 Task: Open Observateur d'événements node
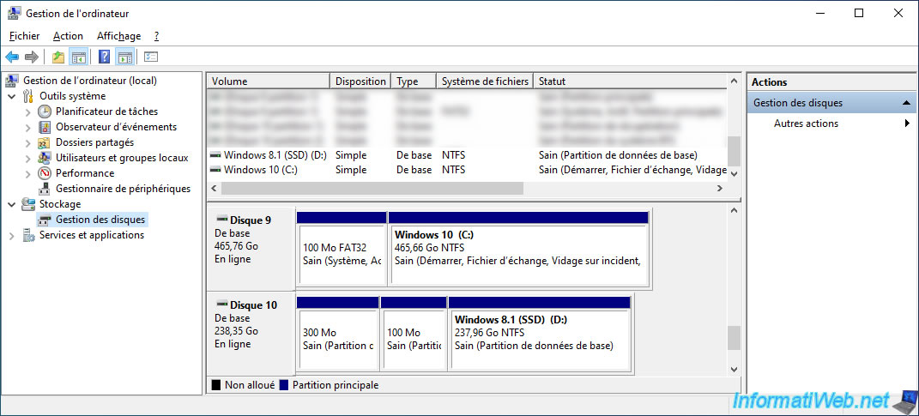(x=116, y=127)
